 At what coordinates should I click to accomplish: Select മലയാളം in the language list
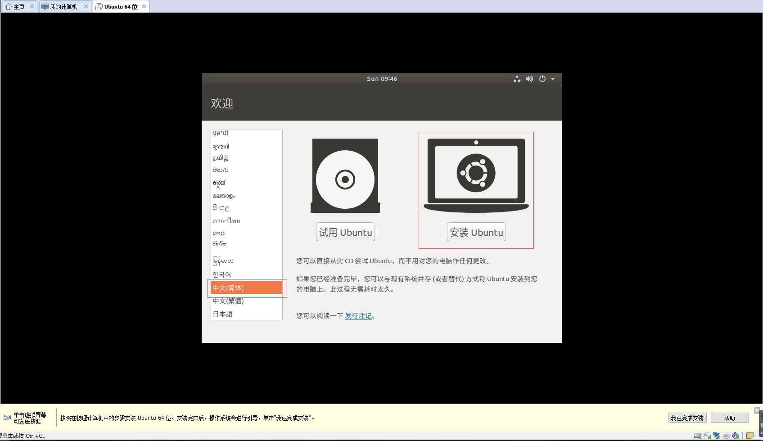coord(247,196)
